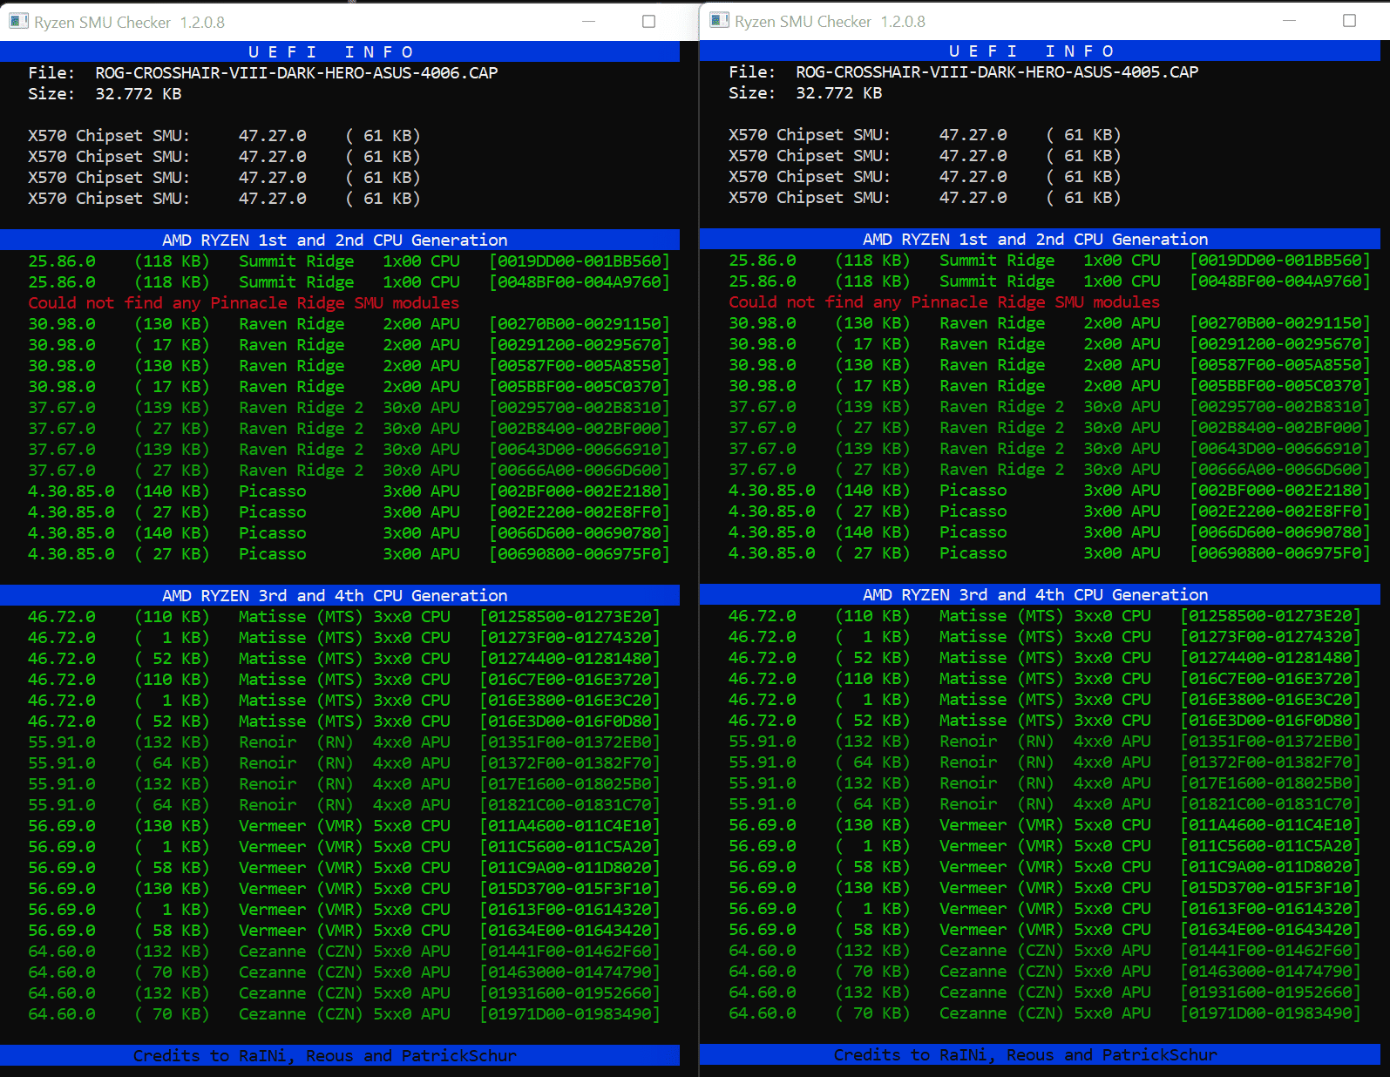The image size is (1390, 1077).
Task: Click address [0019DD00-001BB560] in the 4006 window
Action: tap(580, 261)
